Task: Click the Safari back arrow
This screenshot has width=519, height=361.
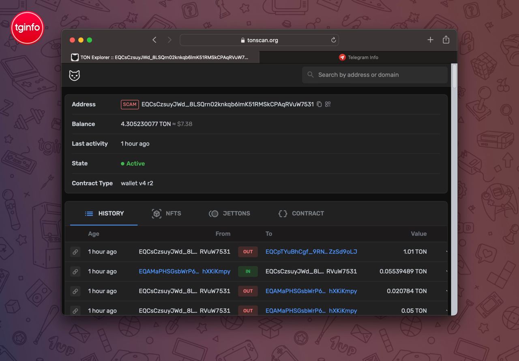Action: click(x=154, y=40)
